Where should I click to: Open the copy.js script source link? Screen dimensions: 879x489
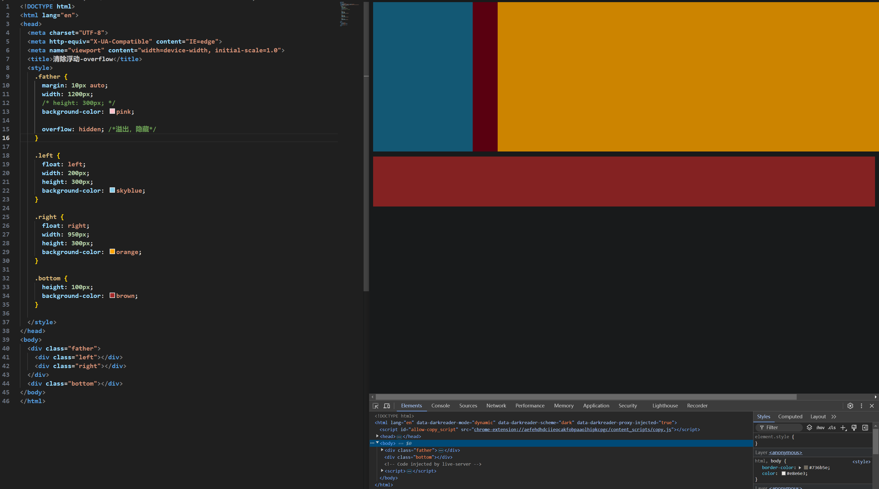[x=572, y=429]
